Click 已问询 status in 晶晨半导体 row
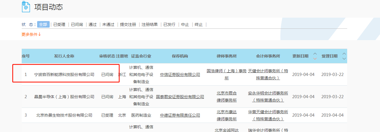 point(107,97)
